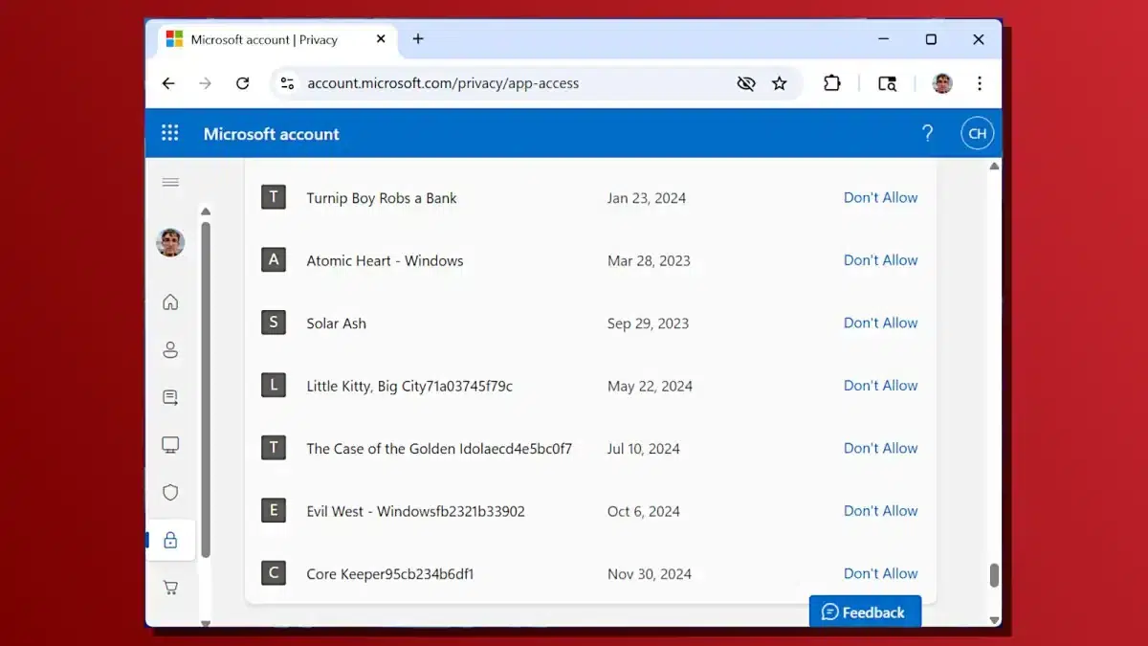Screen dimensions: 1148x646
Task: Toggle tracking protection eye icon in address bar
Action: (x=746, y=83)
